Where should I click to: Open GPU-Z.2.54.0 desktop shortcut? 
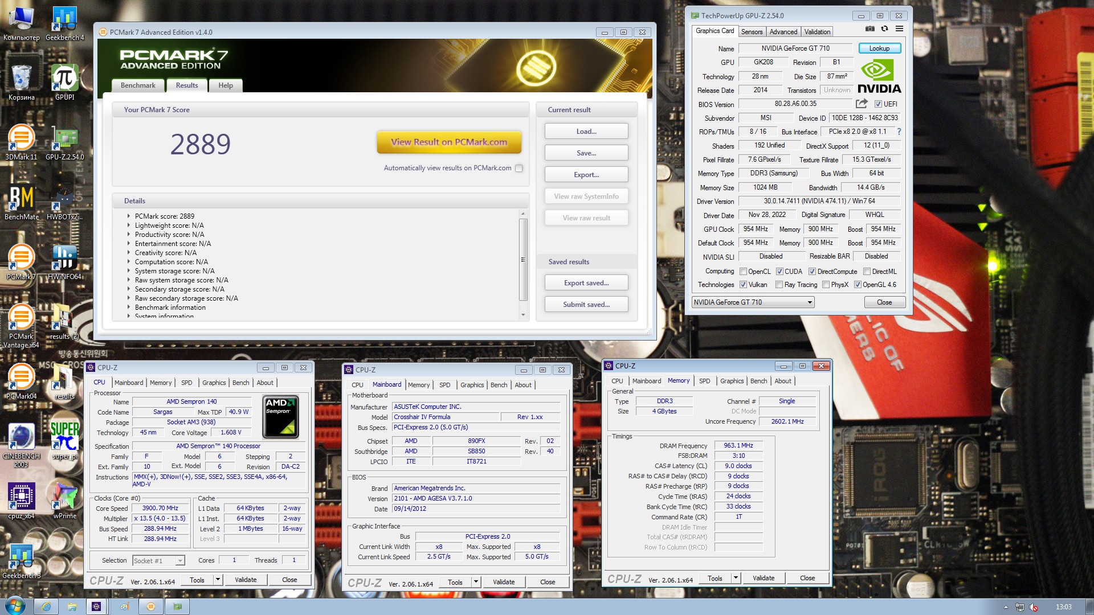pyautogui.click(x=64, y=142)
